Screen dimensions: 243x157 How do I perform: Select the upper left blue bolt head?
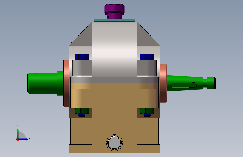[x=82, y=57]
